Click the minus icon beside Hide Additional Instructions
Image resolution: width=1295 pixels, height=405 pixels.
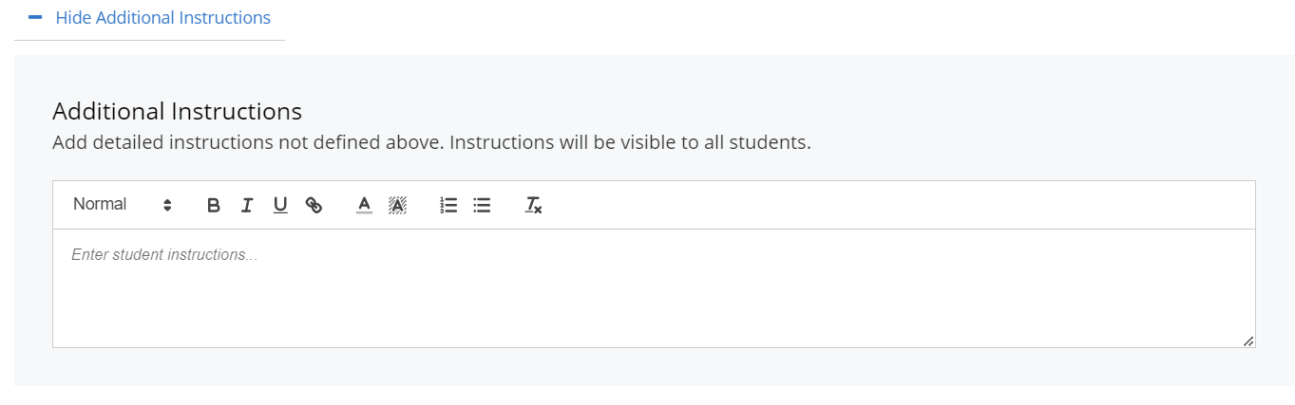point(35,18)
